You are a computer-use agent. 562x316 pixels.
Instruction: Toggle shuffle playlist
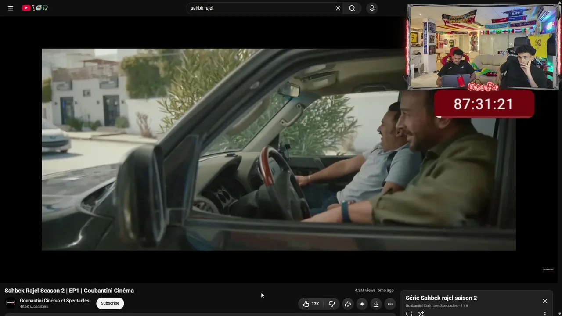click(x=421, y=313)
